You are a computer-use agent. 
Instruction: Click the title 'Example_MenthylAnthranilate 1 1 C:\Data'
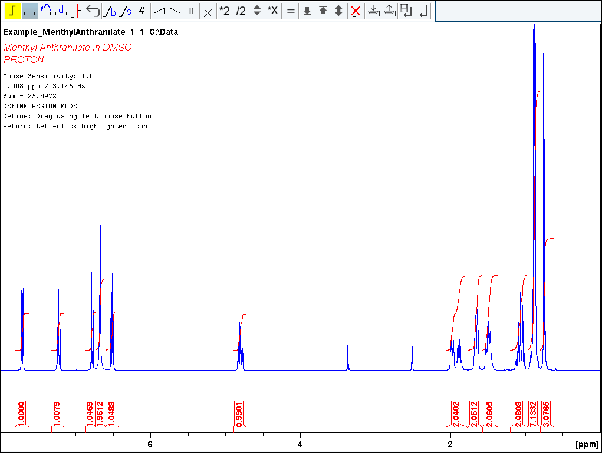91,32
